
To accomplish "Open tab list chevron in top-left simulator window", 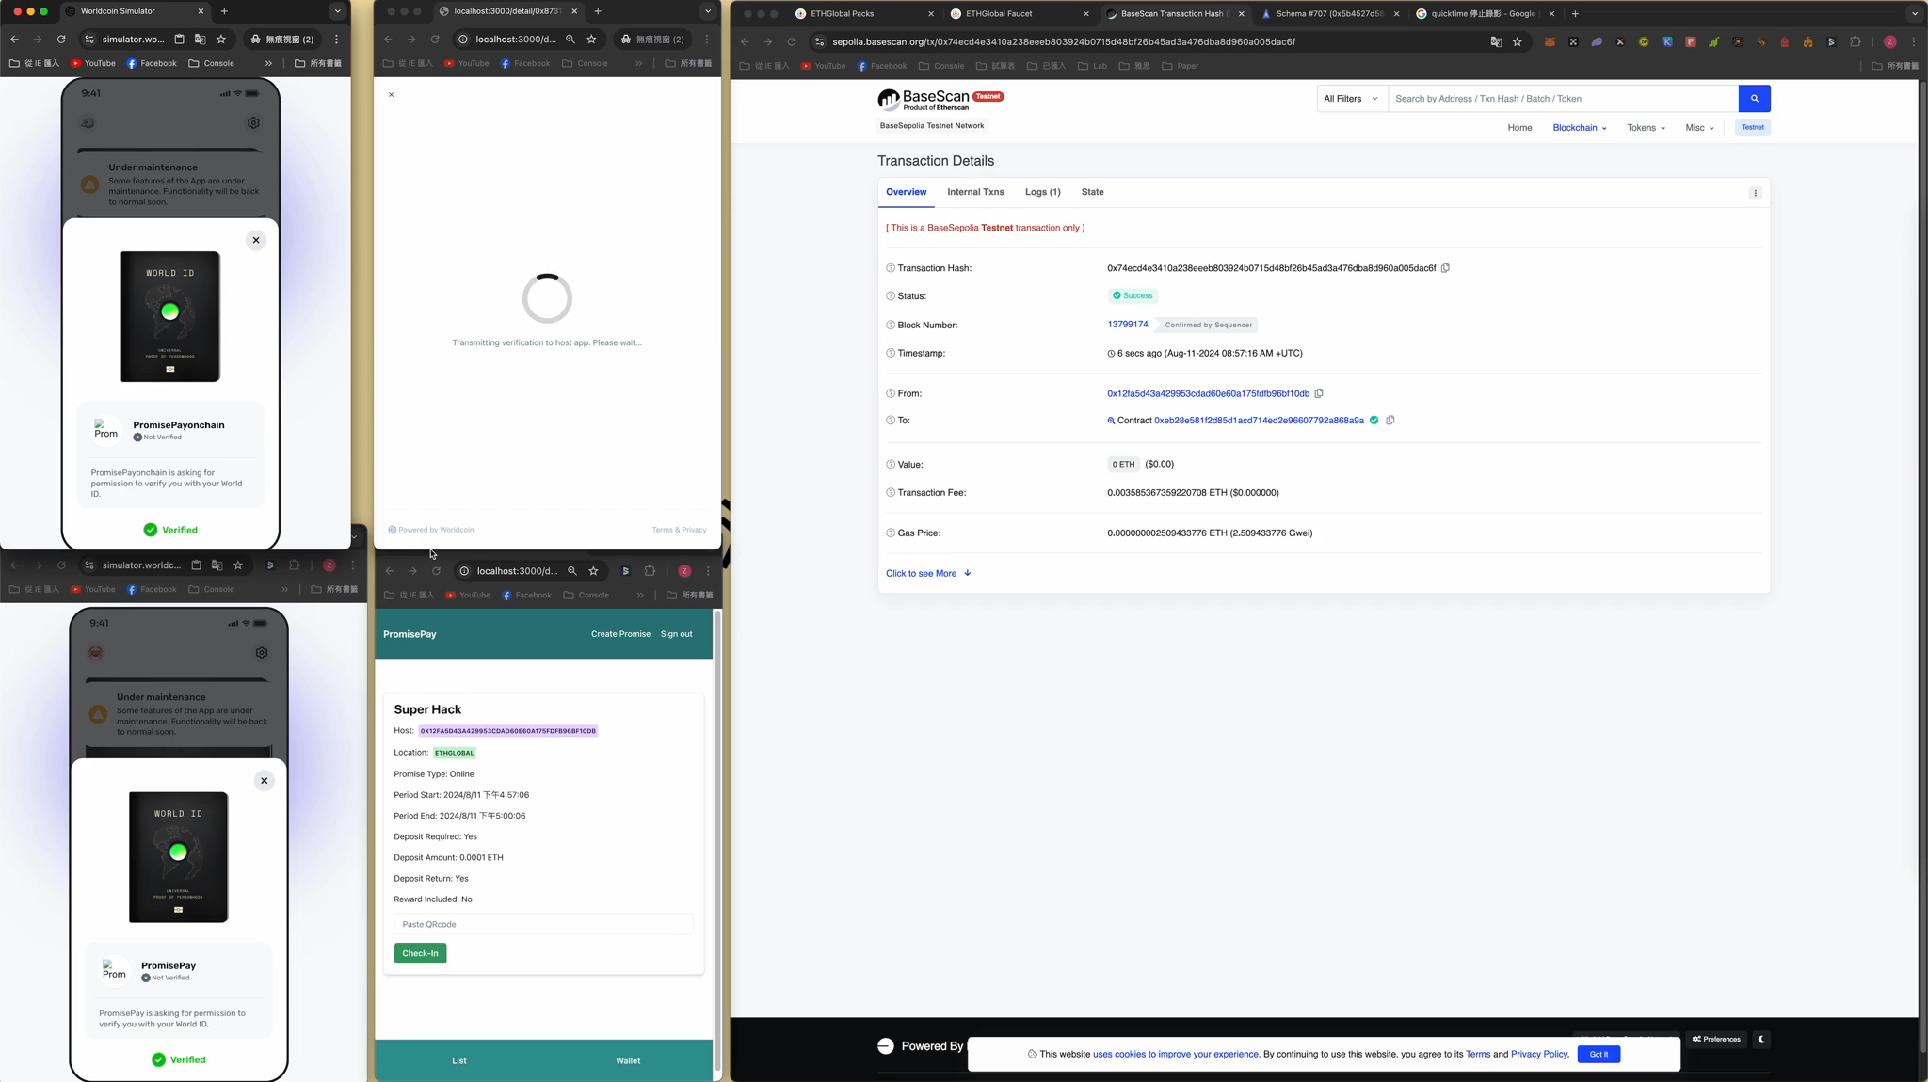I will [x=337, y=11].
